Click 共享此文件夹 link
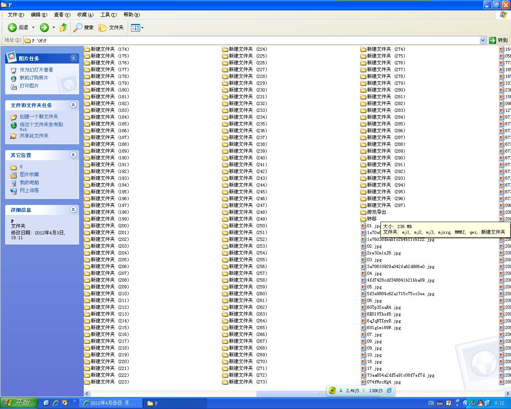 tap(34, 136)
